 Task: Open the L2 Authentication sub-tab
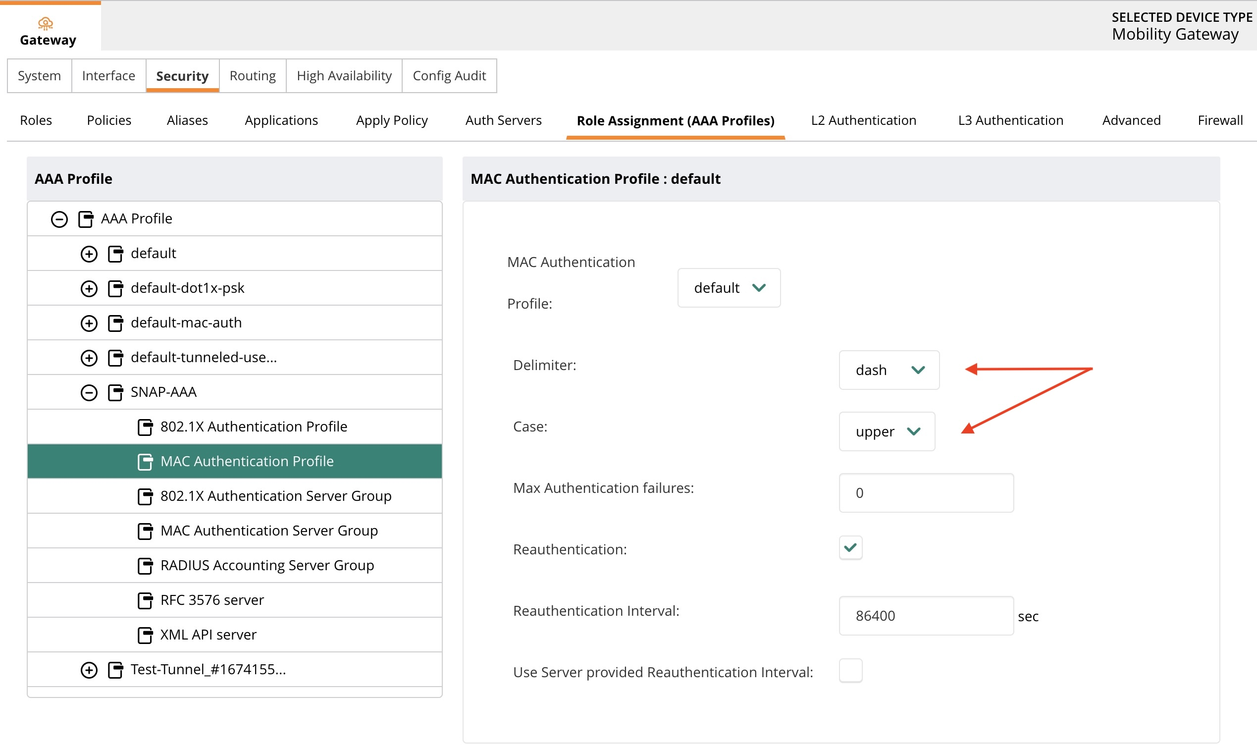(x=863, y=120)
